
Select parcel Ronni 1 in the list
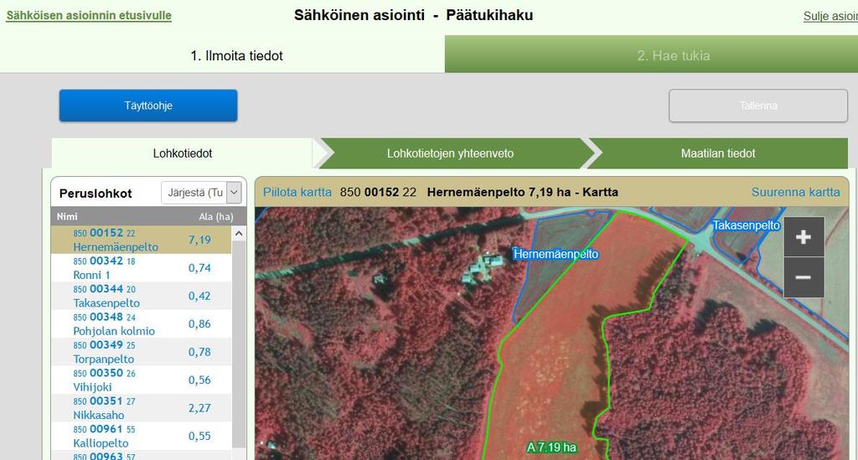point(141,268)
